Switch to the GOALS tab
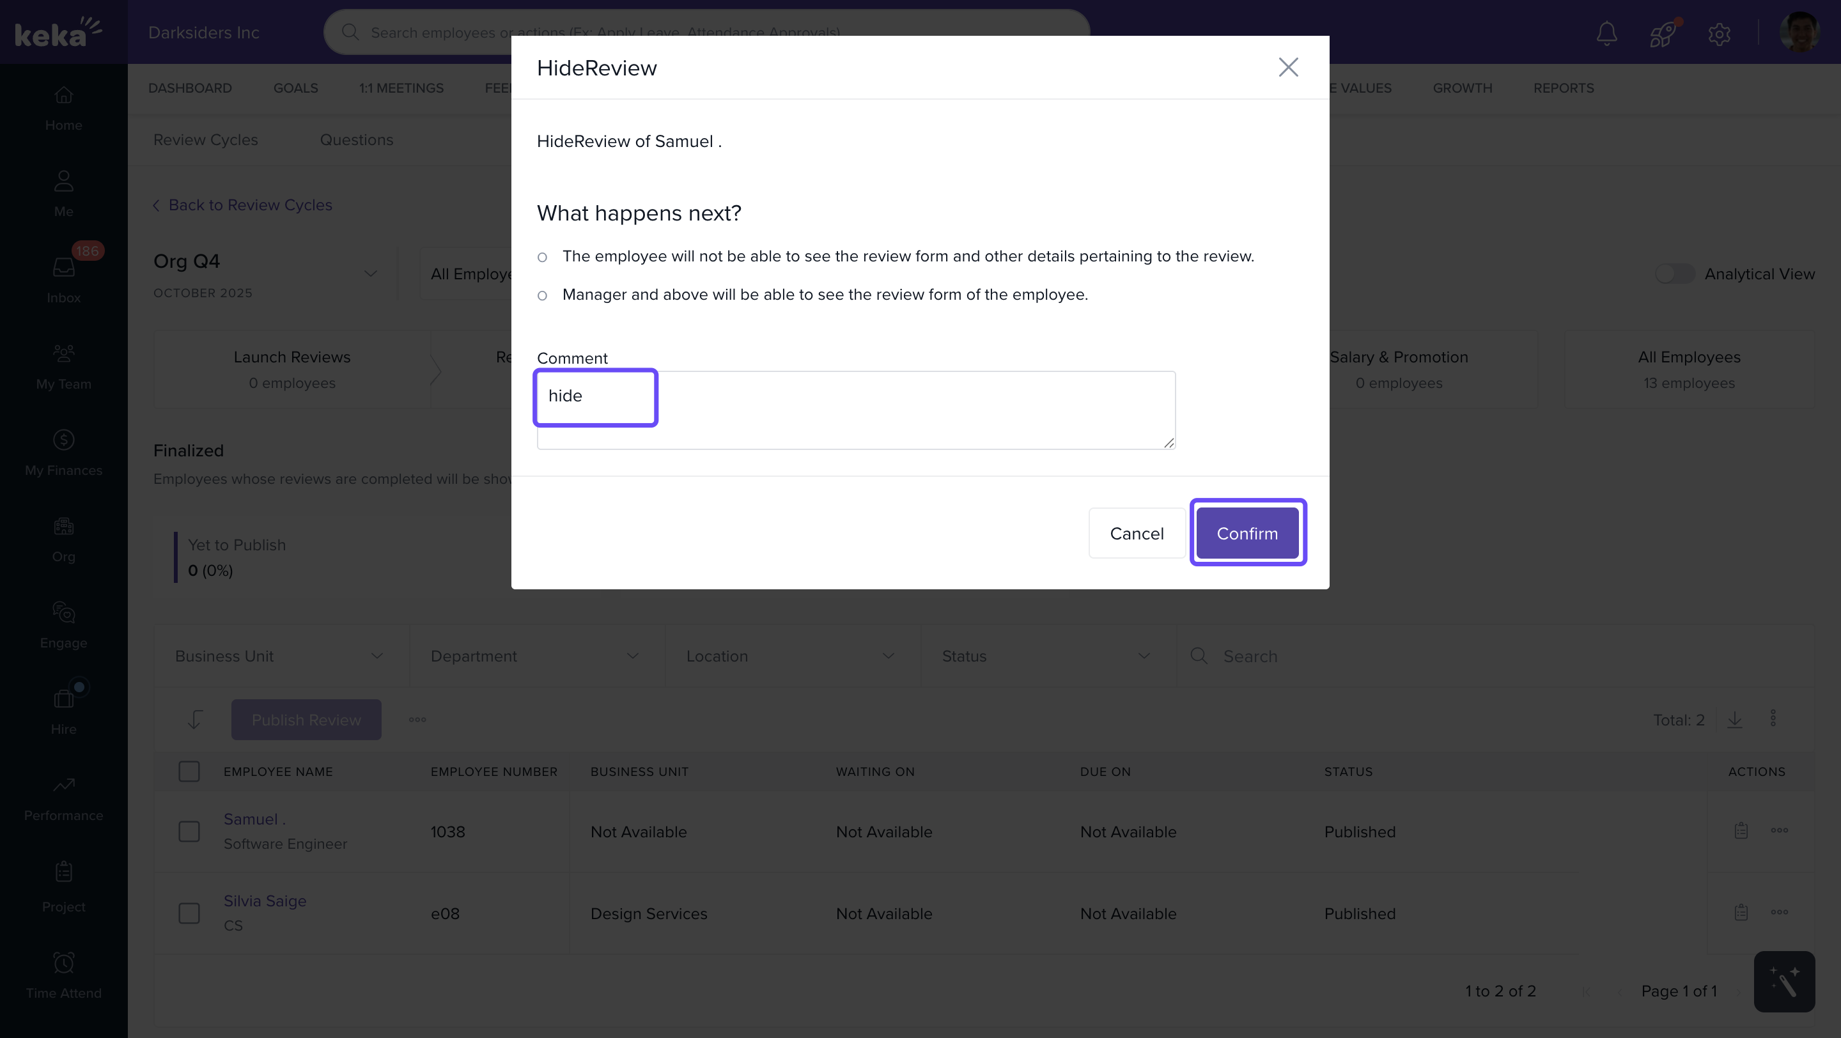1841x1038 pixels. (295, 88)
